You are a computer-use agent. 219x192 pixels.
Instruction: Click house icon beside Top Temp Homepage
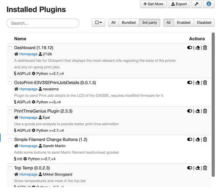tap(16, 174)
